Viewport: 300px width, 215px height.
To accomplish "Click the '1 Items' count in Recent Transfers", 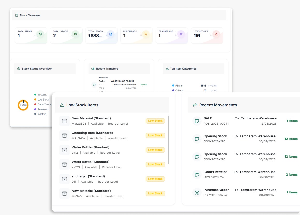I will point(143,85).
